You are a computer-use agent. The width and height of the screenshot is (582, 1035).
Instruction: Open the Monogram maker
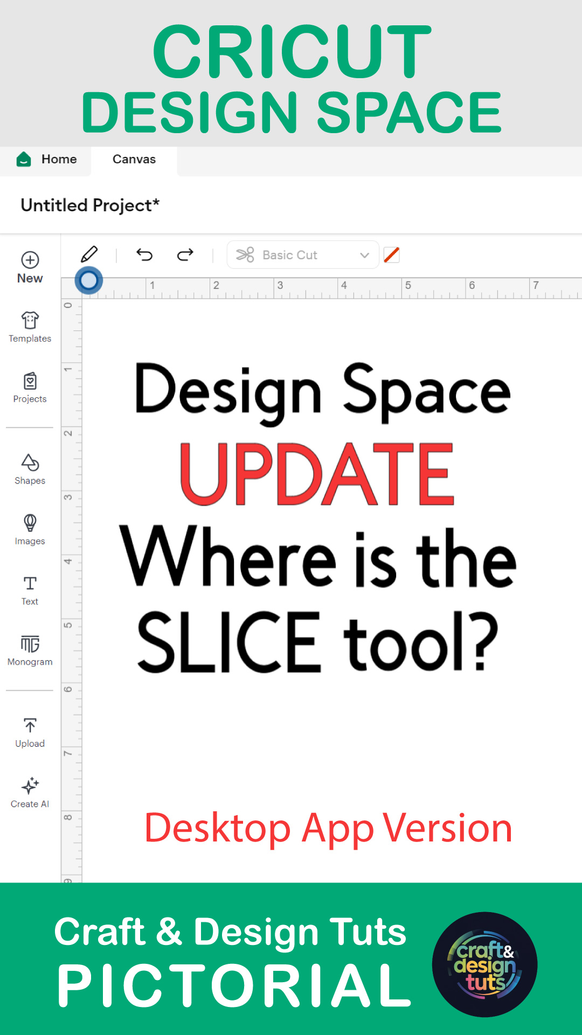[x=30, y=651]
